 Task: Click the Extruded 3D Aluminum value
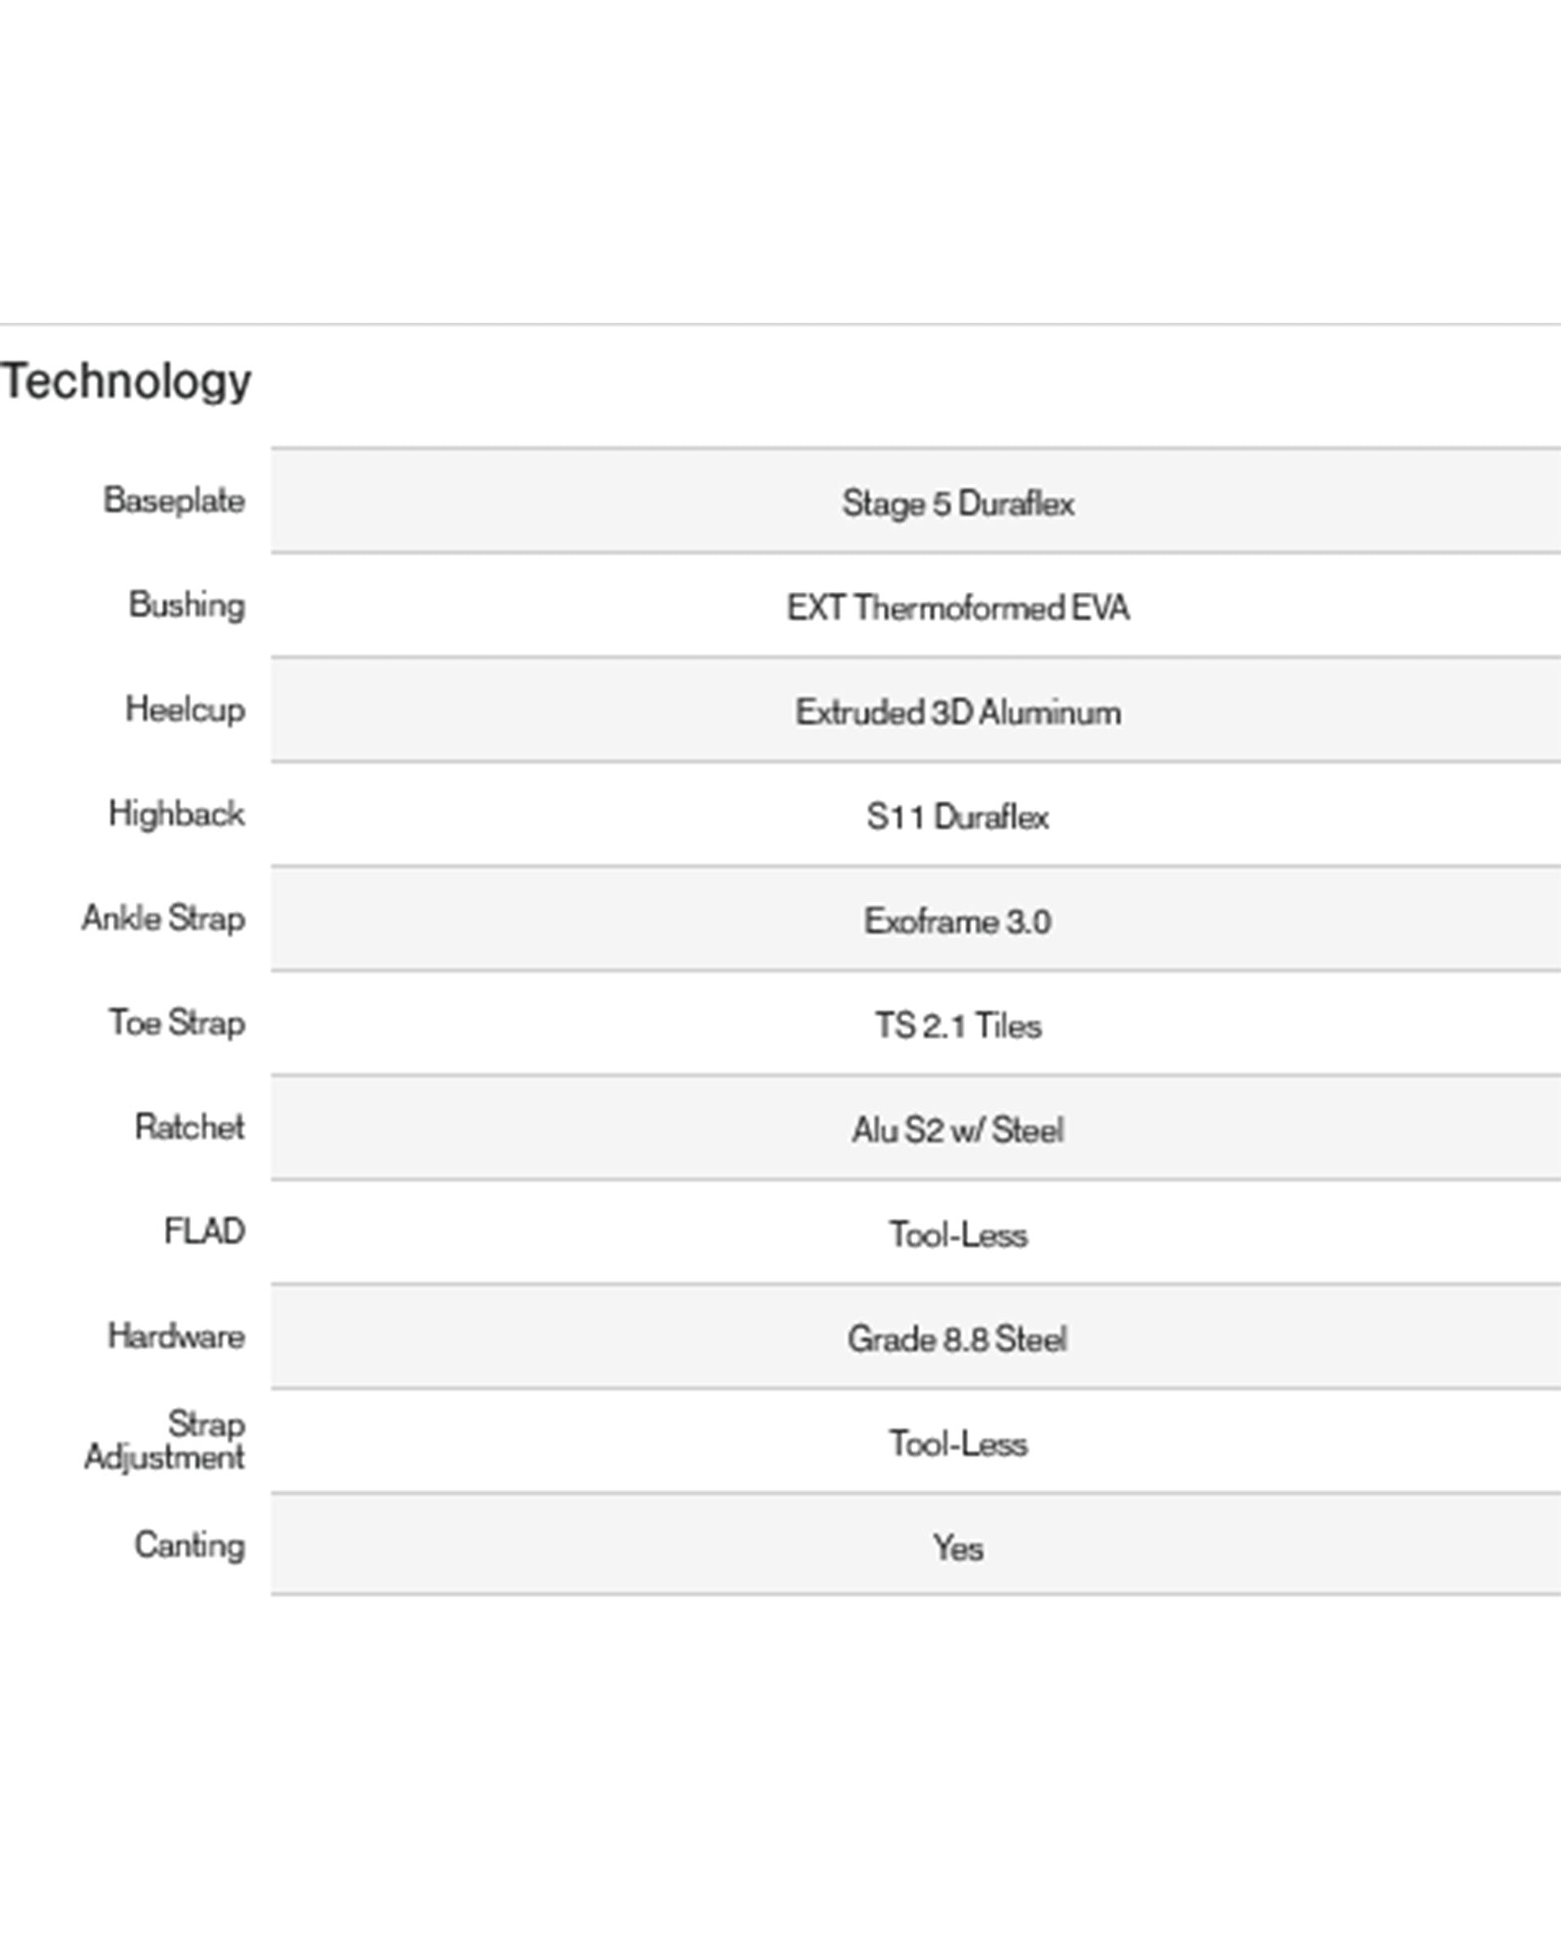coord(958,712)
